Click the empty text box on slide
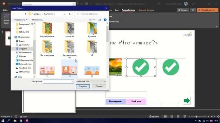The image size is (220, 123). pyautogui.click(x=125, y=94)
